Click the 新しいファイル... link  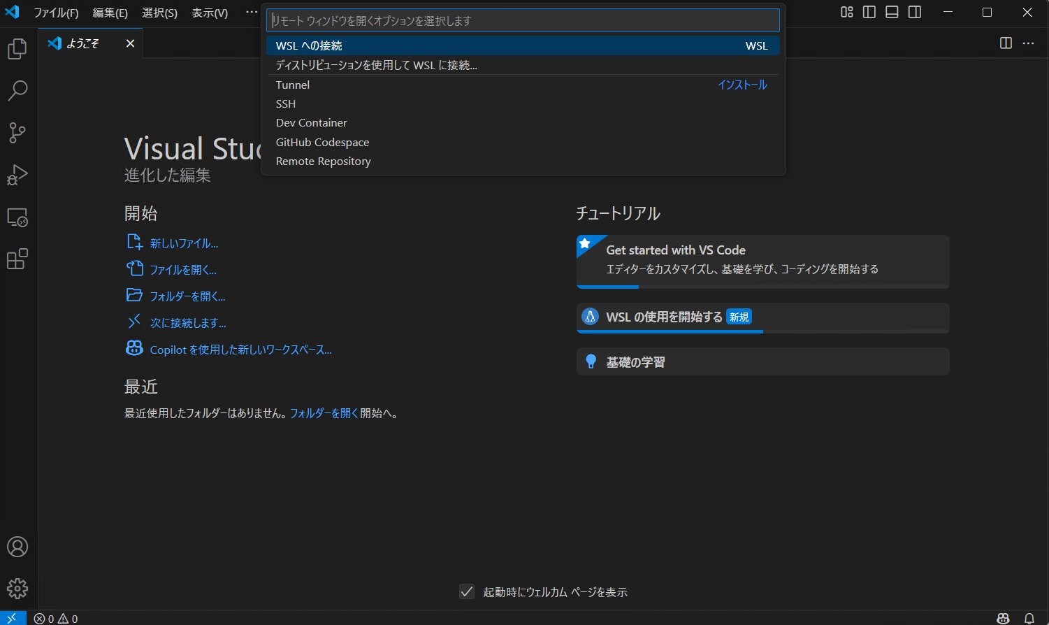pos(184,243)
